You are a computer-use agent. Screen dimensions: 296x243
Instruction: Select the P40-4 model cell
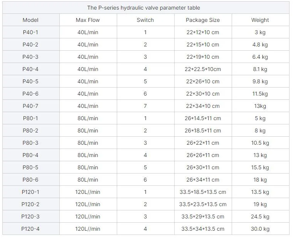(31, 69)
